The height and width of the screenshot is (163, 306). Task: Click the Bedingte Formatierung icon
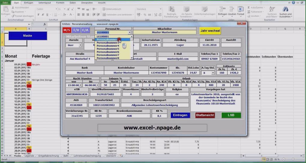[x=171, y=9]
